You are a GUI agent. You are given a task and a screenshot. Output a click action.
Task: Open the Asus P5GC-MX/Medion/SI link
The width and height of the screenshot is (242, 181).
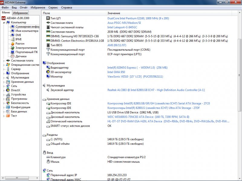tap(124, 23)
